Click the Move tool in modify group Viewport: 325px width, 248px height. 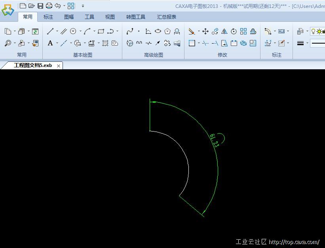tap(205, 31)
